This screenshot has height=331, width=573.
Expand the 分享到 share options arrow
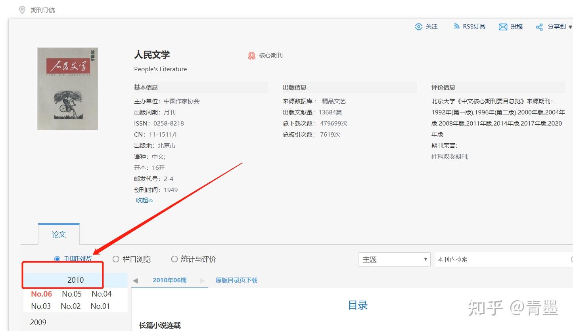pos(570,27)
